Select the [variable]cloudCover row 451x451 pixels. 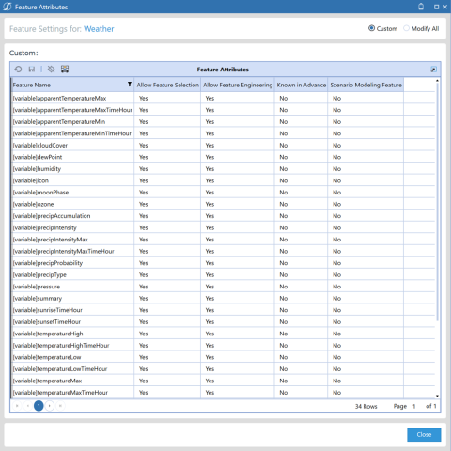[223, 146]
